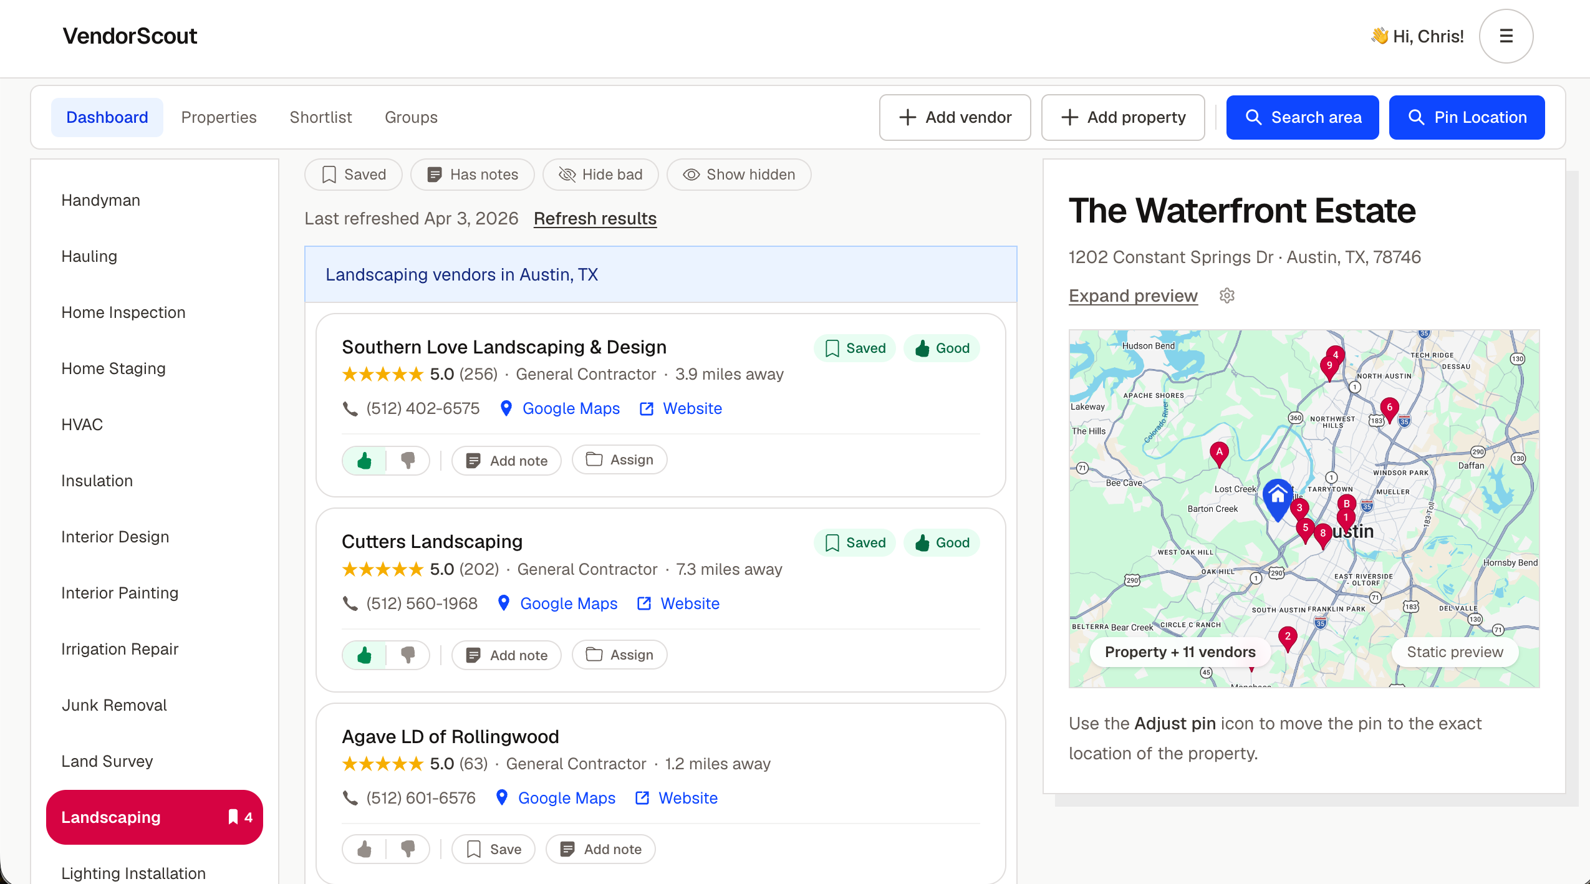
Task: Open Google Maps link for Agave LD
Action: (x=556, y=798)
